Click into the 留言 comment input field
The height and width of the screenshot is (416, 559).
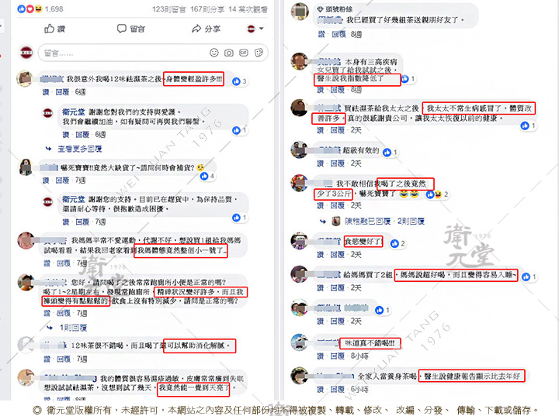point(153,53)
